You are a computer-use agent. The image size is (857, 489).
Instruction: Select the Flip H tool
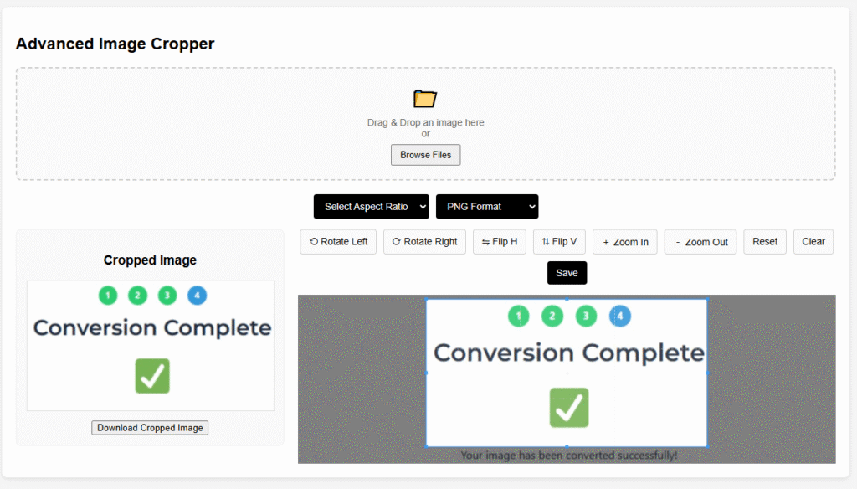coord(500,241)
